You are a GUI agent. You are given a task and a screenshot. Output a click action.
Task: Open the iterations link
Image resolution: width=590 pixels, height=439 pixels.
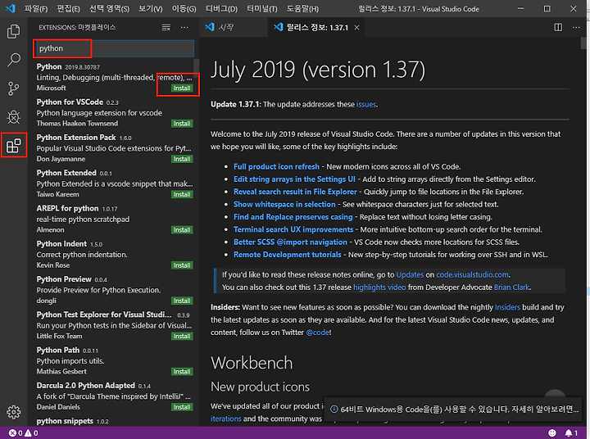point(226,419)
